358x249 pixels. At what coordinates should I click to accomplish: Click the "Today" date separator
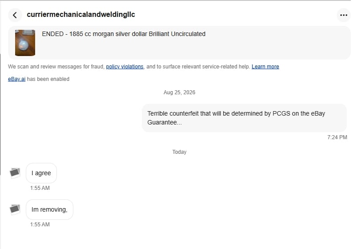tap(179, 152)
